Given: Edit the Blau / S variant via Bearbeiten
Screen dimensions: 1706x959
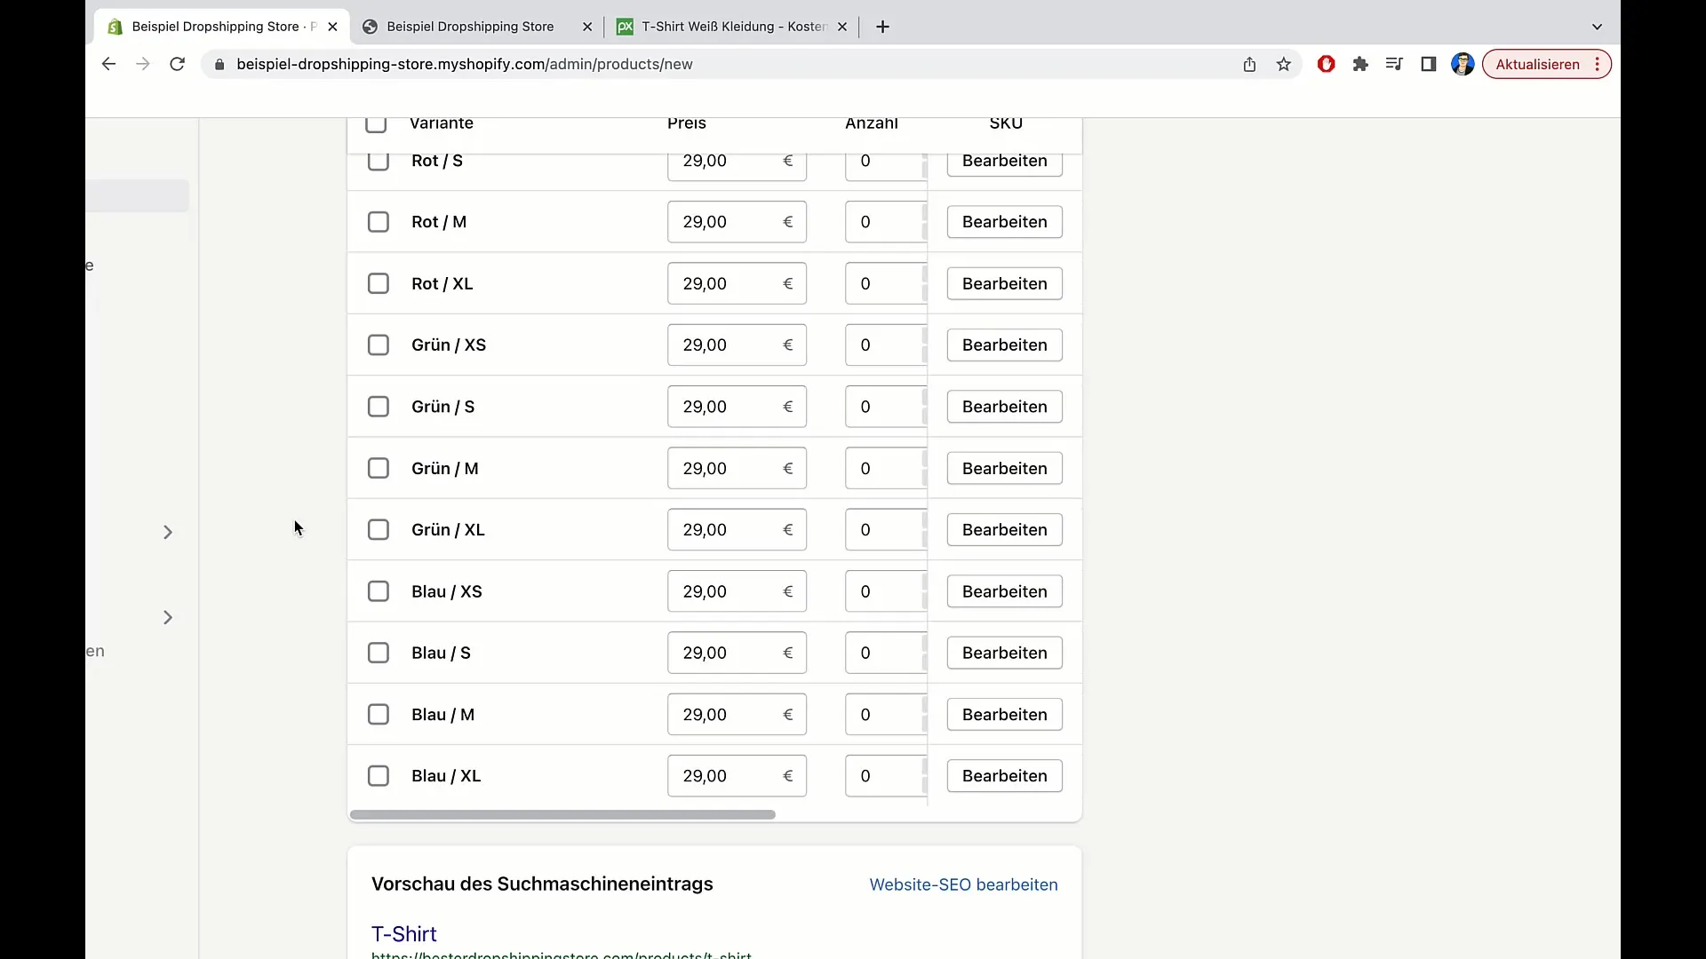Looking at the screenshot, I should [1004, 653].
